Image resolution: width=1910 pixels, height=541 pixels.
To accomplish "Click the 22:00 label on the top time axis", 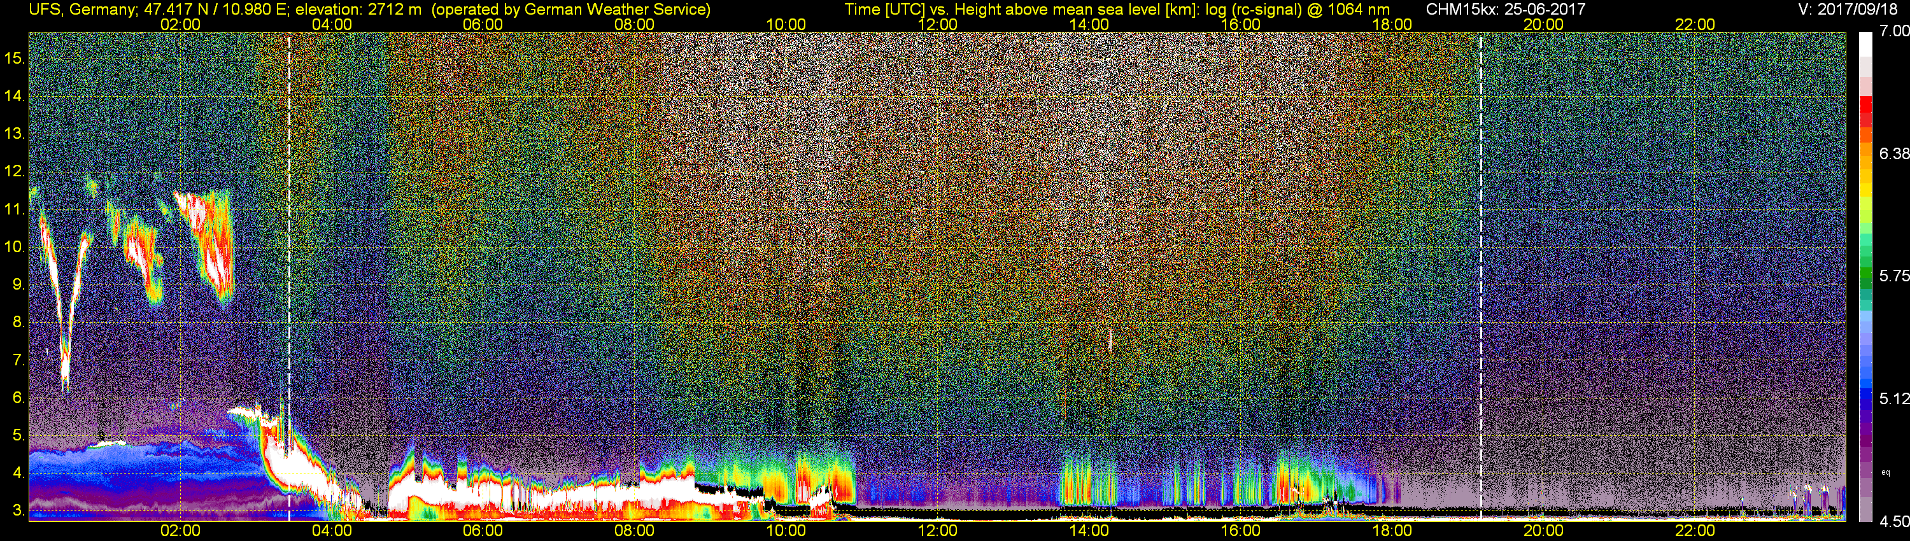I will (x=1695, y=24).
